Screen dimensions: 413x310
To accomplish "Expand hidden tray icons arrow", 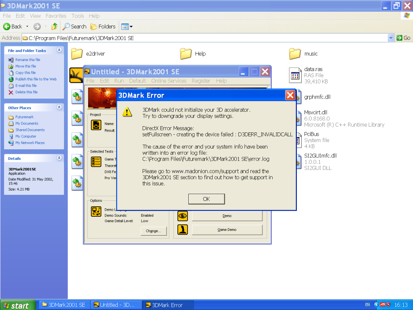I will 376,305.
